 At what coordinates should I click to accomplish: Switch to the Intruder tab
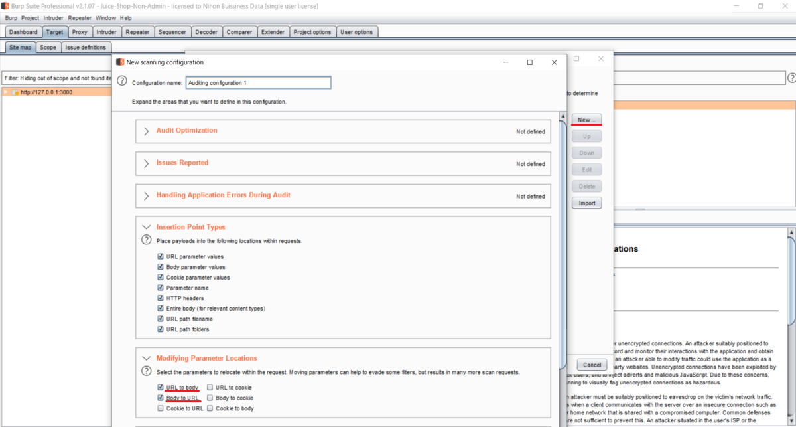click(106, 32)
